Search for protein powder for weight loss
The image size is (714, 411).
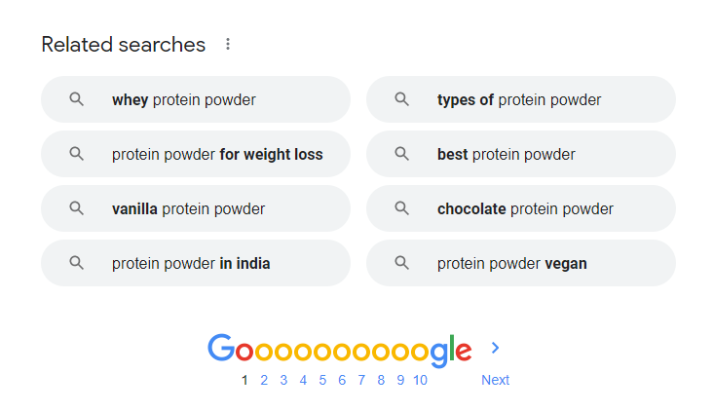tap(216, 154)
